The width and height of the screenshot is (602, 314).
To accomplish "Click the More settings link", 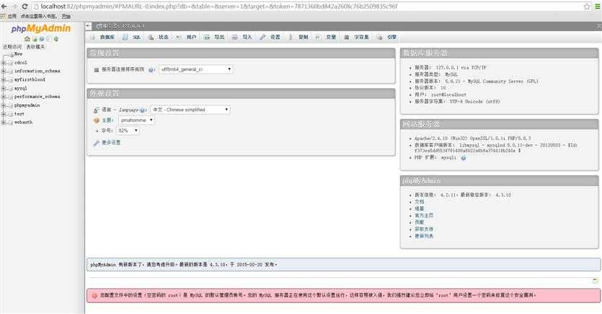I will [111, 143].
